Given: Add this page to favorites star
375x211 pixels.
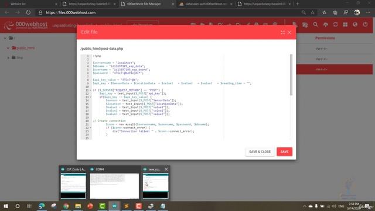Looking at the screenshot, I should (312, 12).
